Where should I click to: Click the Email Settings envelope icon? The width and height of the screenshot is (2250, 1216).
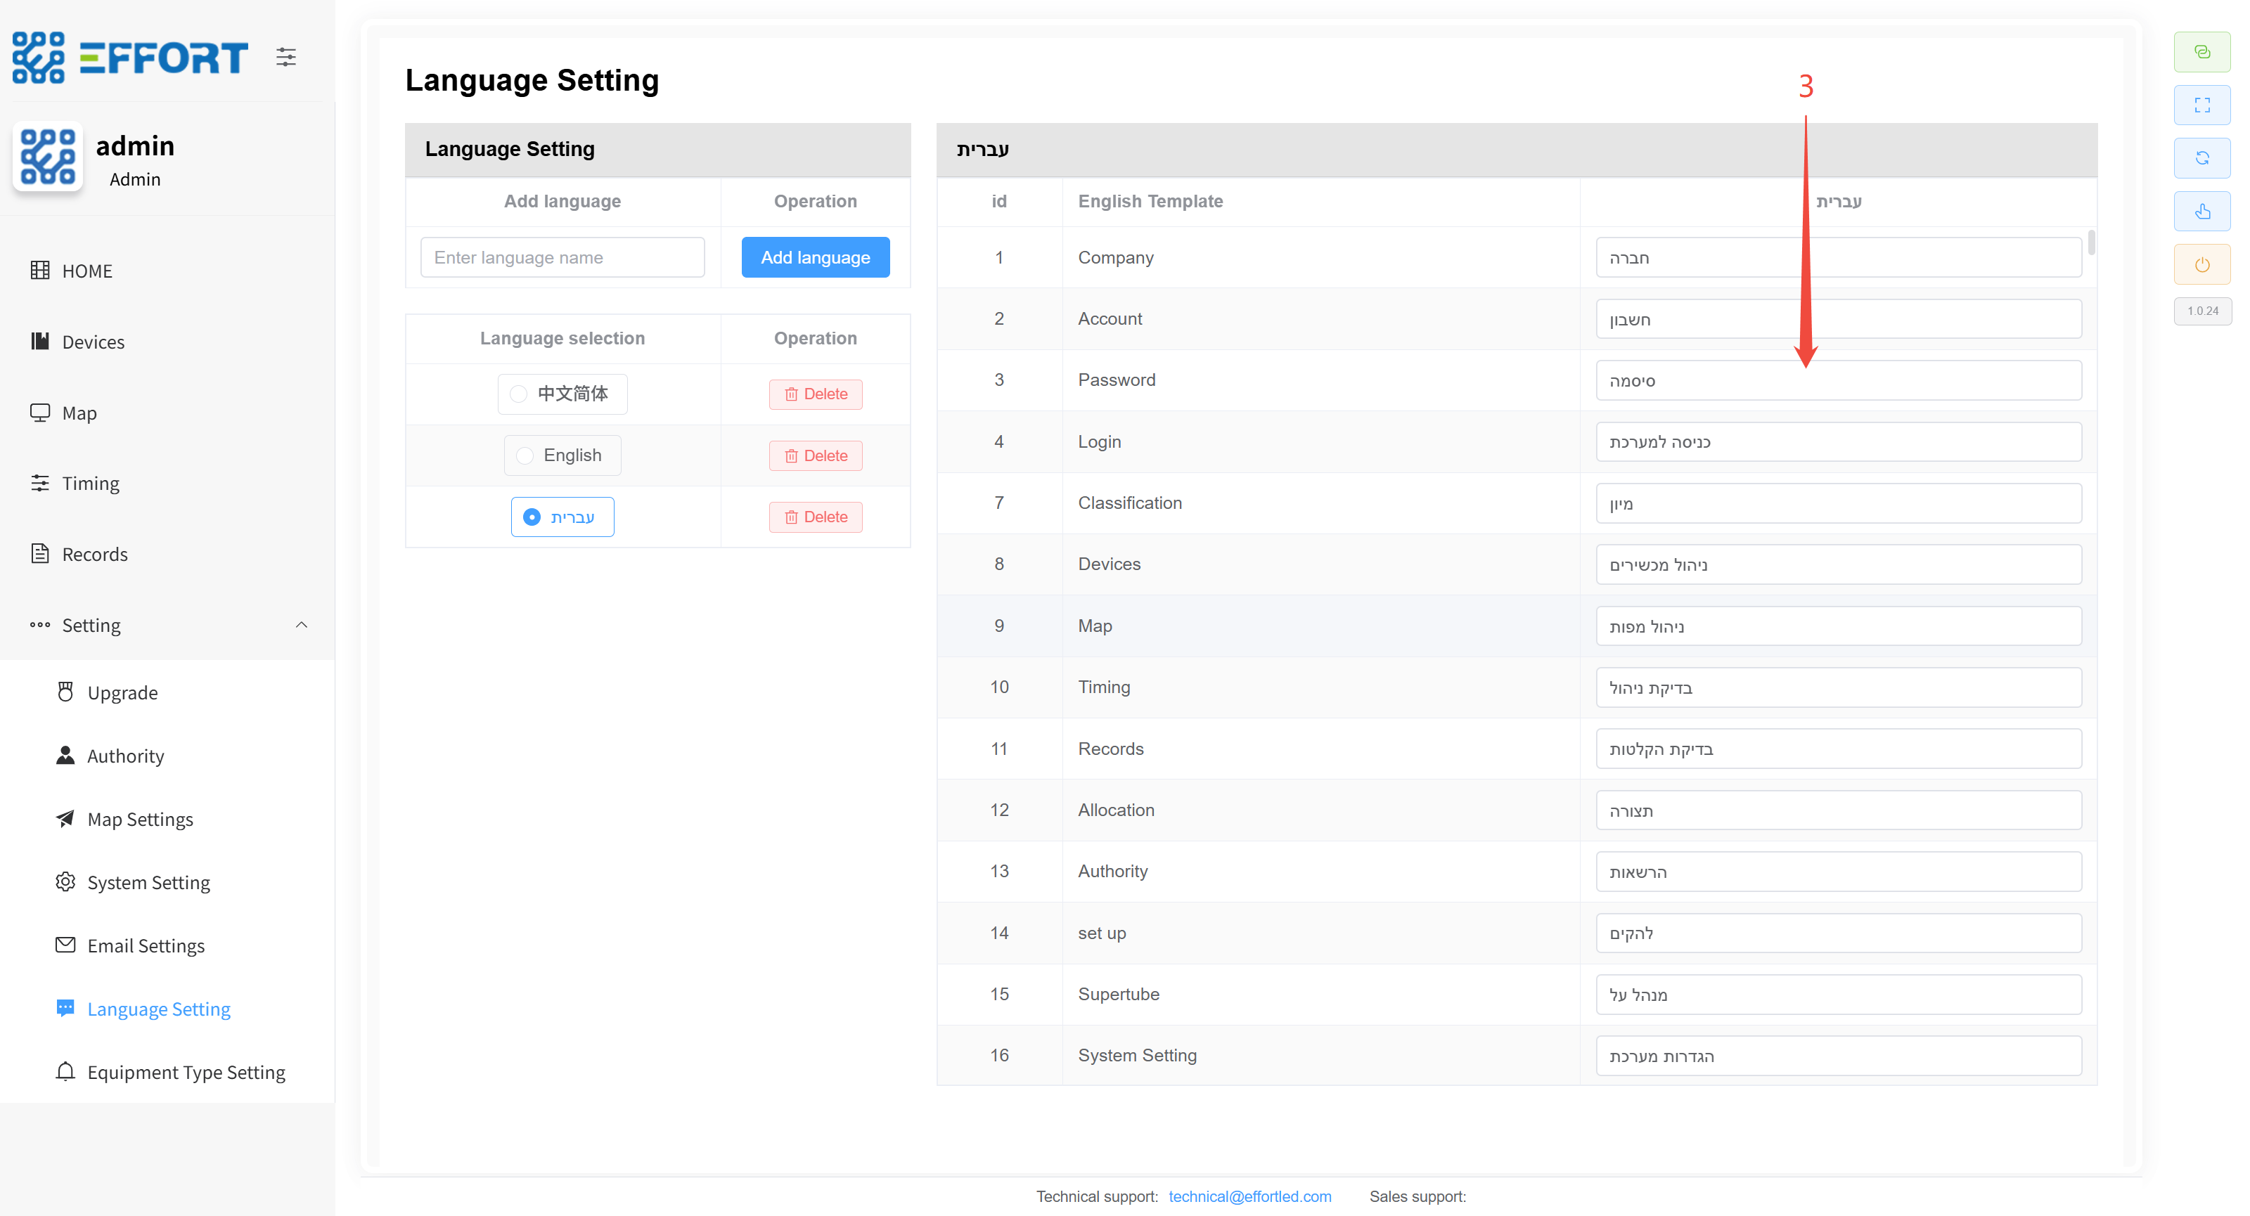tap(65, 945)
